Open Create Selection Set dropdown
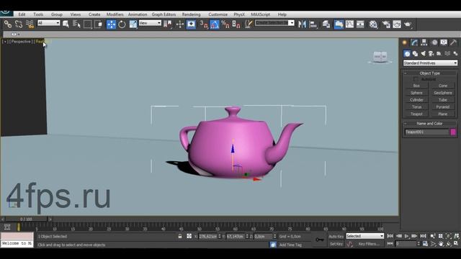 pyautogui.click(x=274, y=23)
